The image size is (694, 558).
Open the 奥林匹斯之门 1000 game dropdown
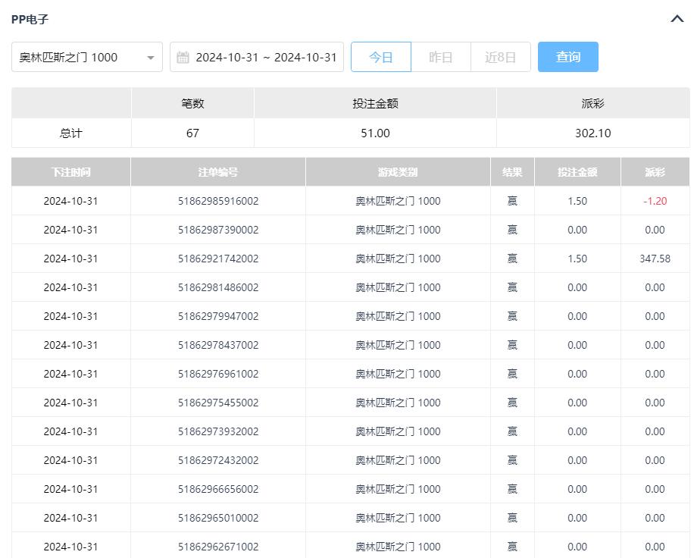coord(87,57)
